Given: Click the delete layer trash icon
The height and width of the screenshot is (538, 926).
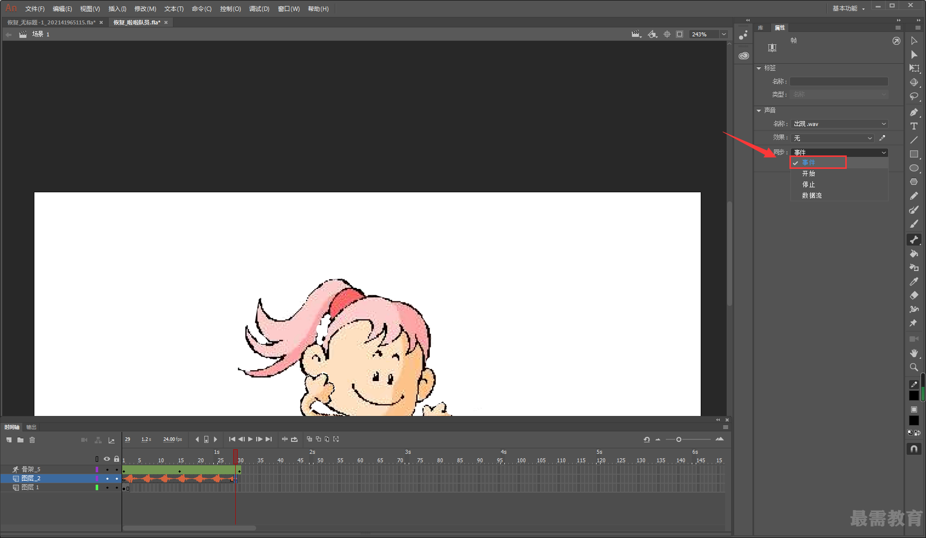Looking at the screenshot, I should pyautogui.click(x=32, y=440).
